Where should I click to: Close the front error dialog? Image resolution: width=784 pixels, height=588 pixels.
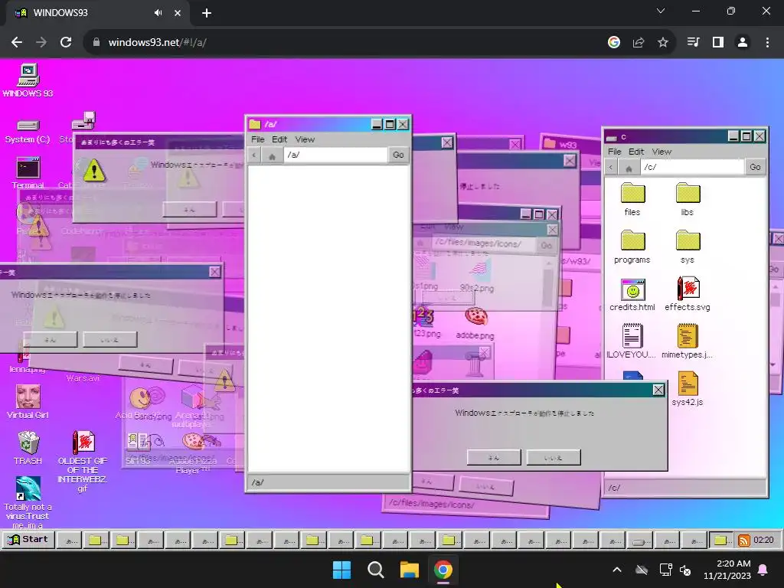coord(658,390)
